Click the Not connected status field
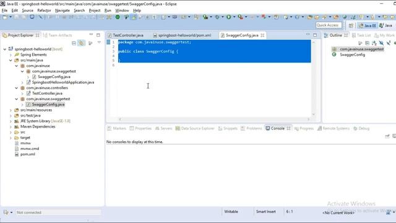 (x=58, y=212)
